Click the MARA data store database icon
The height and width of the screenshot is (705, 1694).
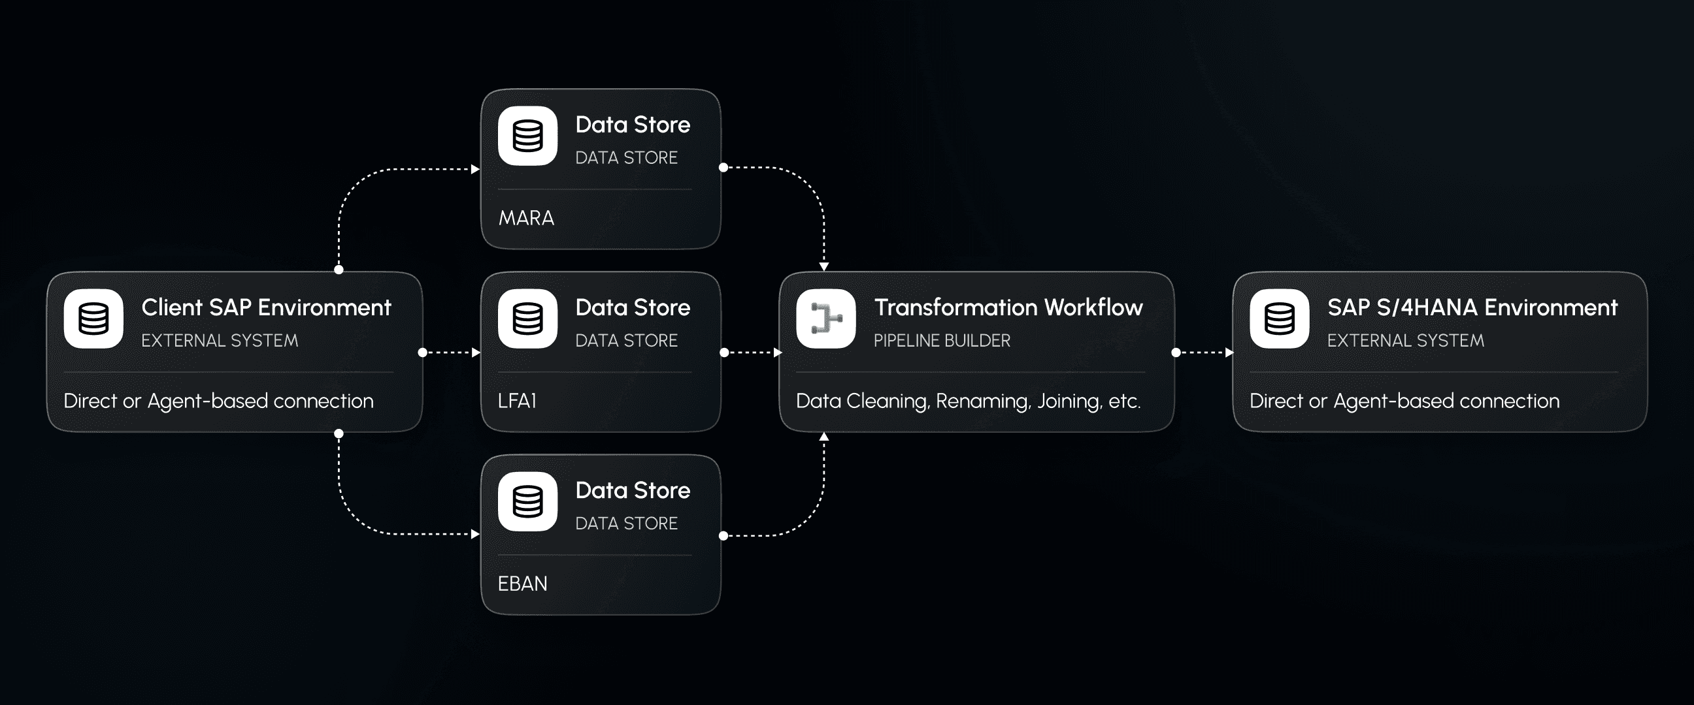click(x=527, y=136)
